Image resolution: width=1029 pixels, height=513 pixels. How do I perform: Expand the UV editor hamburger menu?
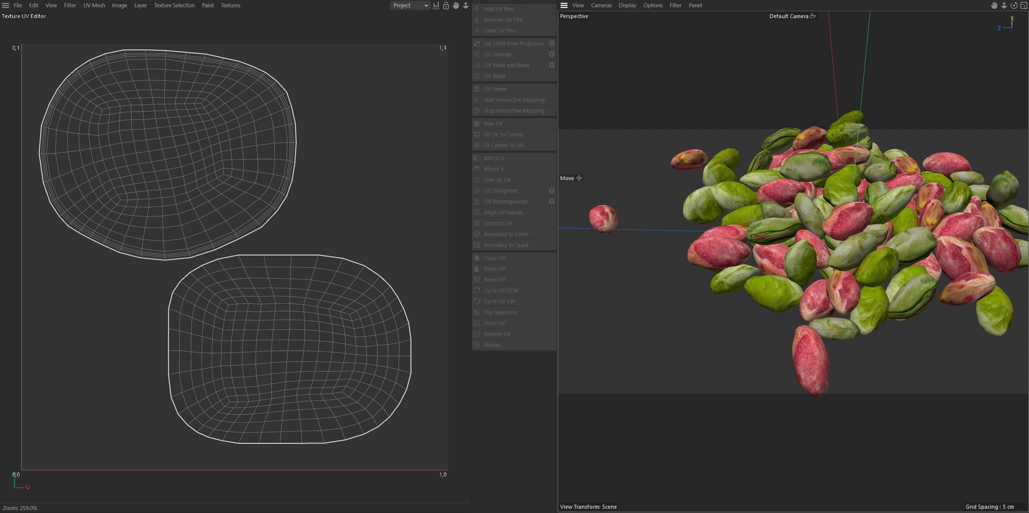(6, 5)
